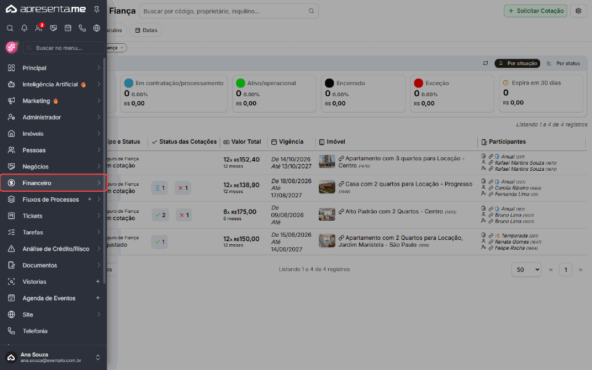Viewport: 592px width, 370px height.
Task: Go to page 1 in pagination
Action: coord(565,269)
